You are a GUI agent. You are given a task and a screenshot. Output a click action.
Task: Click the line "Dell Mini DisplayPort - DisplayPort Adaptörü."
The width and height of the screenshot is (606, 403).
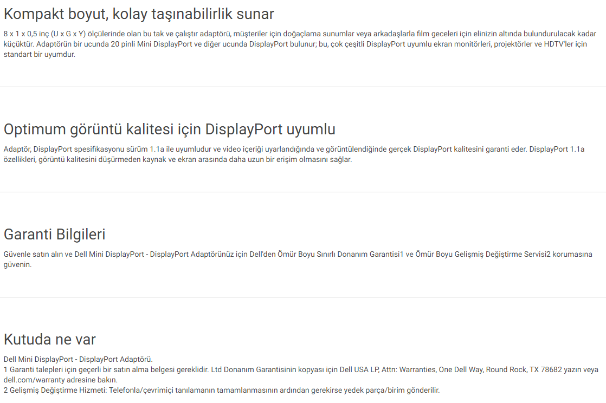(x=78, y=359)
